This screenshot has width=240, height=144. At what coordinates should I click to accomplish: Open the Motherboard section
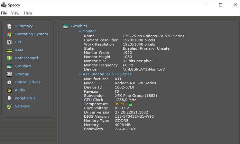[x=26, y=58]
